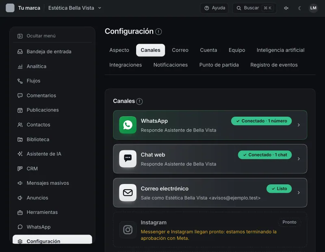Open Publicaciones calendar icon

click(x=20, y=110)
